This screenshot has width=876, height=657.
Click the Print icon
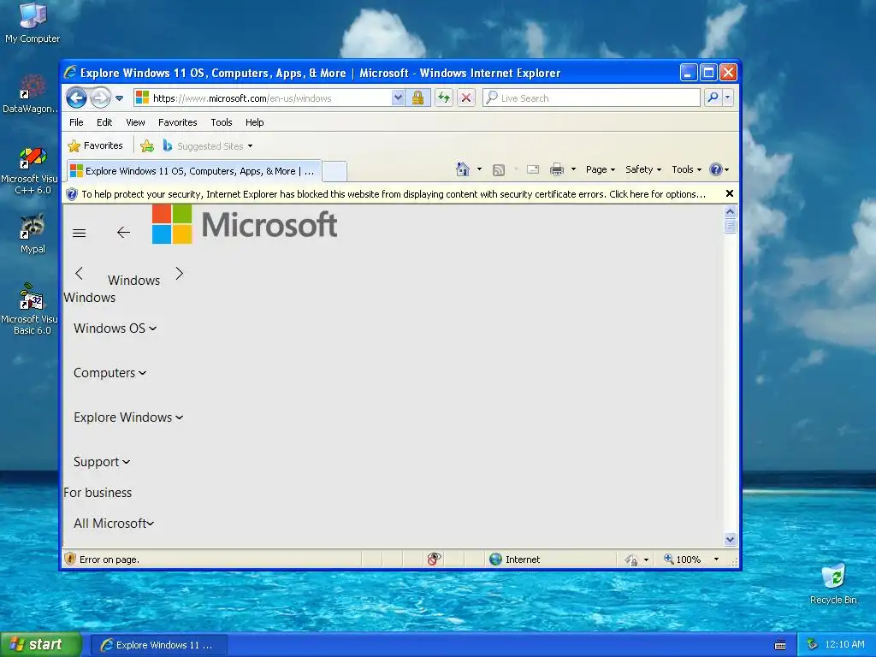click(556, 170)
